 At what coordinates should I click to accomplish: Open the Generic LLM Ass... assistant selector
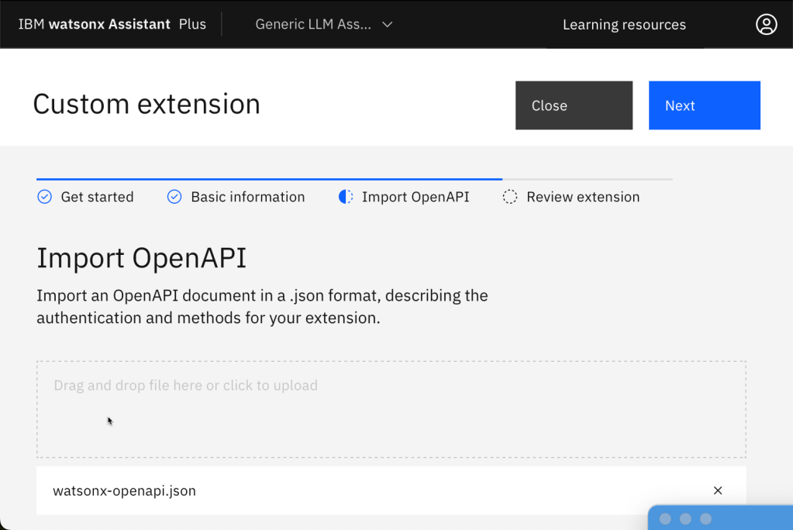coord(314,24)
